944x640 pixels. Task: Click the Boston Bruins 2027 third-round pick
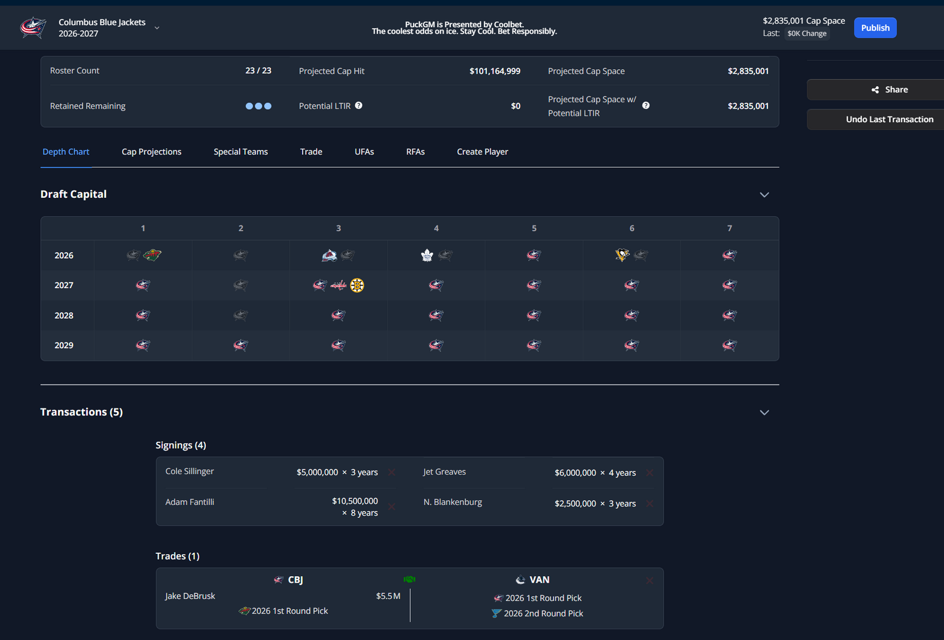357,286
